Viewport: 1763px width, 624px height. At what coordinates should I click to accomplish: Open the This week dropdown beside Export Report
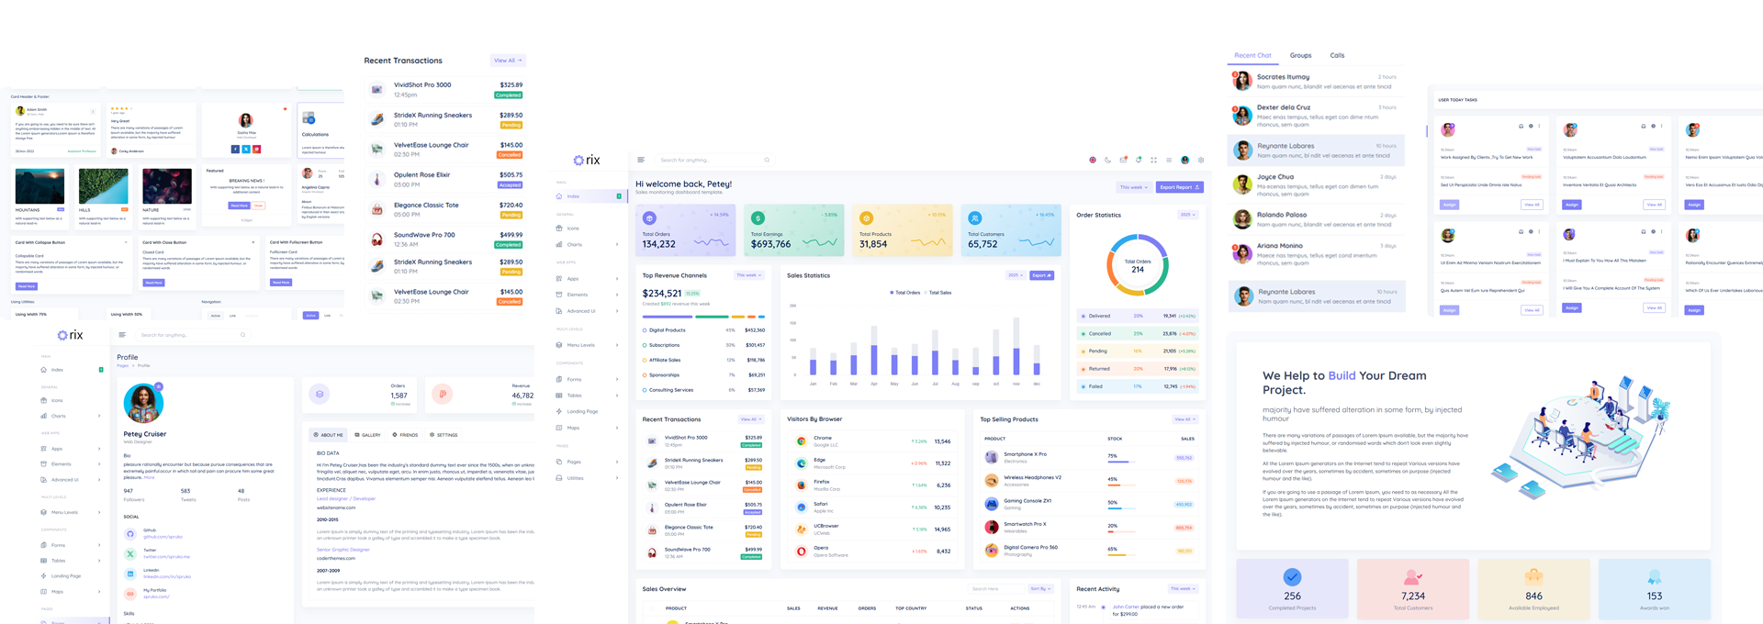pos(1133,187)
